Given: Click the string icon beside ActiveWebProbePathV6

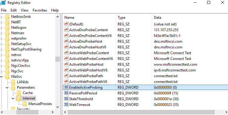Looking at the screenshot, I should pyautogui.click(x=66, y=81).
